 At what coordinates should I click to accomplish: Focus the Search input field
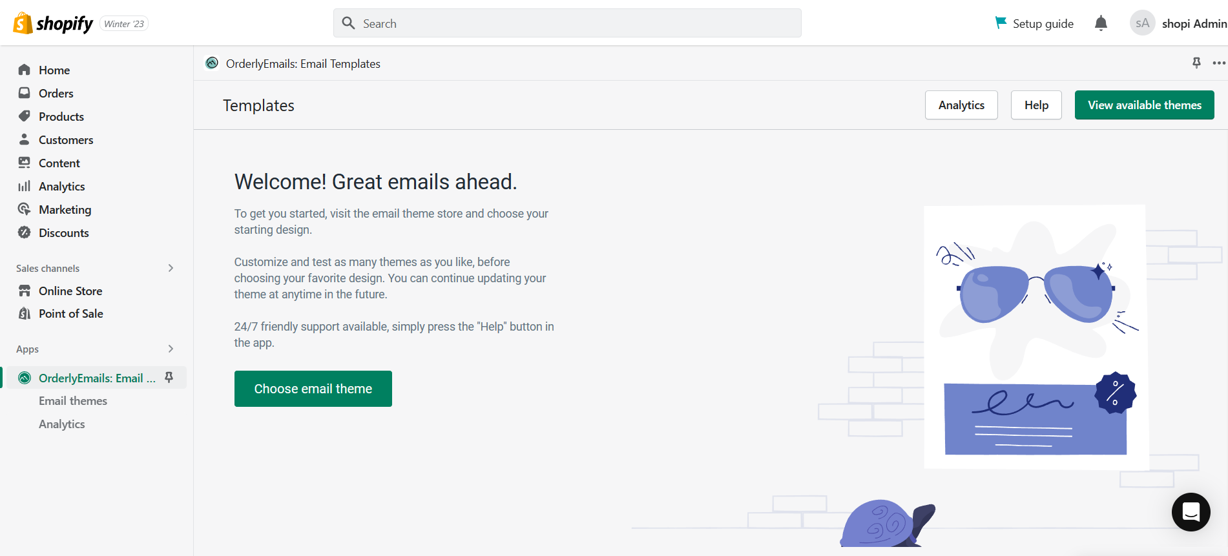pyautogui.click(x=567, y=23)
